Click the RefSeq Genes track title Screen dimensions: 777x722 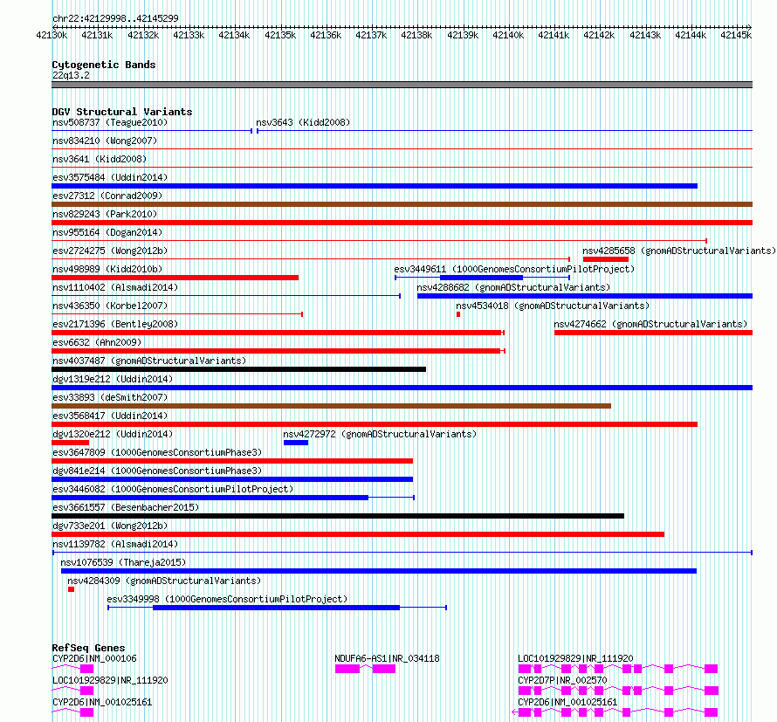(88, 648)
